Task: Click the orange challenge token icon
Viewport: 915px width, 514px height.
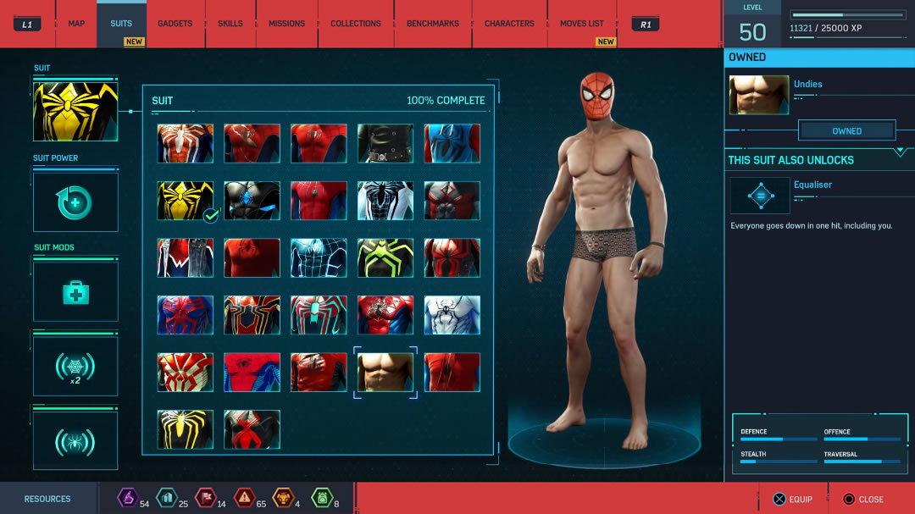Action: (284, 498)
